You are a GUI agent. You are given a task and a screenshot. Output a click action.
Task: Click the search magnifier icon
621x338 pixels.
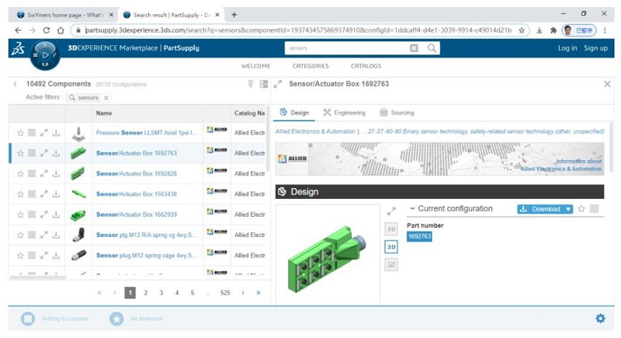point(432,48)
